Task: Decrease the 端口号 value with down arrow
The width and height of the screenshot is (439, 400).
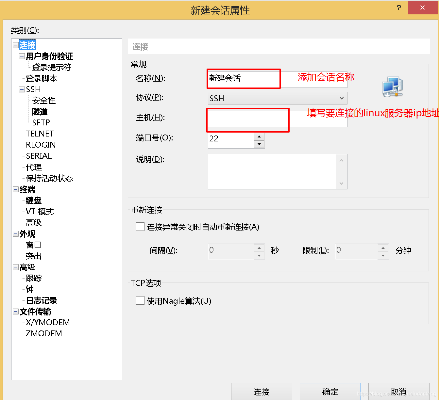Action: point(259,144)
